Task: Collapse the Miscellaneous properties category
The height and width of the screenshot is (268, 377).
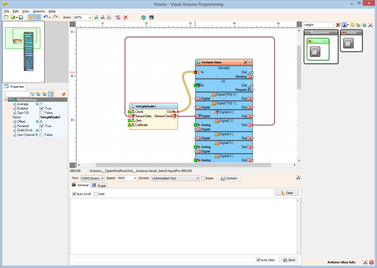Action: [x=10, y=100]
